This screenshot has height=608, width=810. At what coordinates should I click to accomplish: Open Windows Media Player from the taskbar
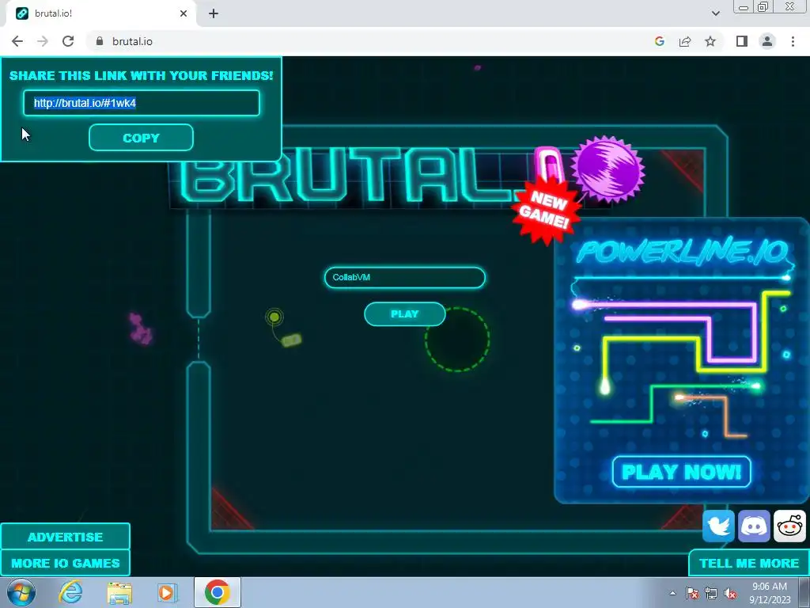(x=166, y=592)
